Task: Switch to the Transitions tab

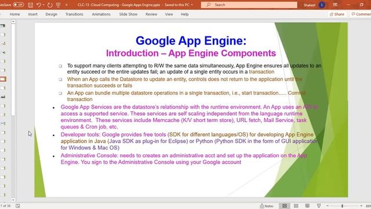Action: click(74, 14)
